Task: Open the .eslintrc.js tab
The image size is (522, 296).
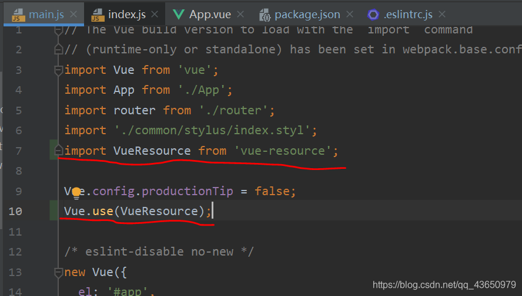Action: (x=408, y=14)
